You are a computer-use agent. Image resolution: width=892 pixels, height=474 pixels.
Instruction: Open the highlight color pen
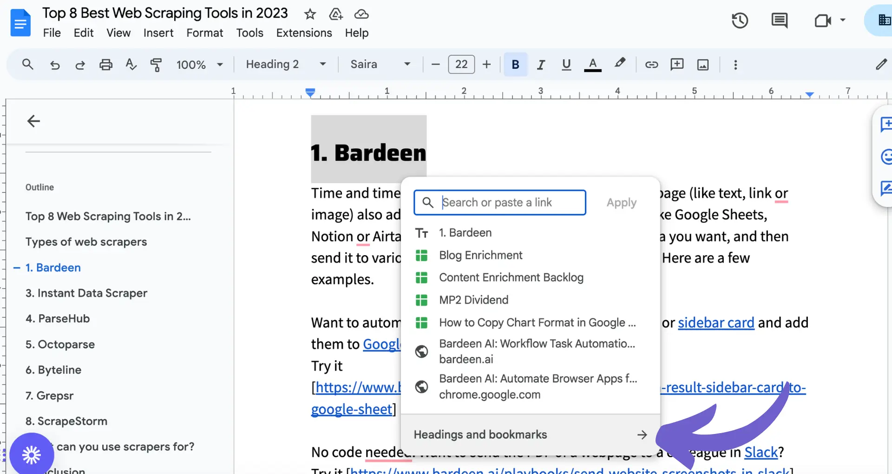click(x=619, y=63)
